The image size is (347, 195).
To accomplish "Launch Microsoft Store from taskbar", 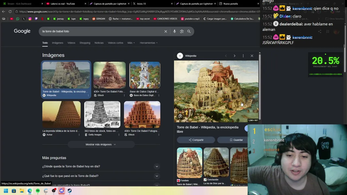I will [x=14, y=191].
